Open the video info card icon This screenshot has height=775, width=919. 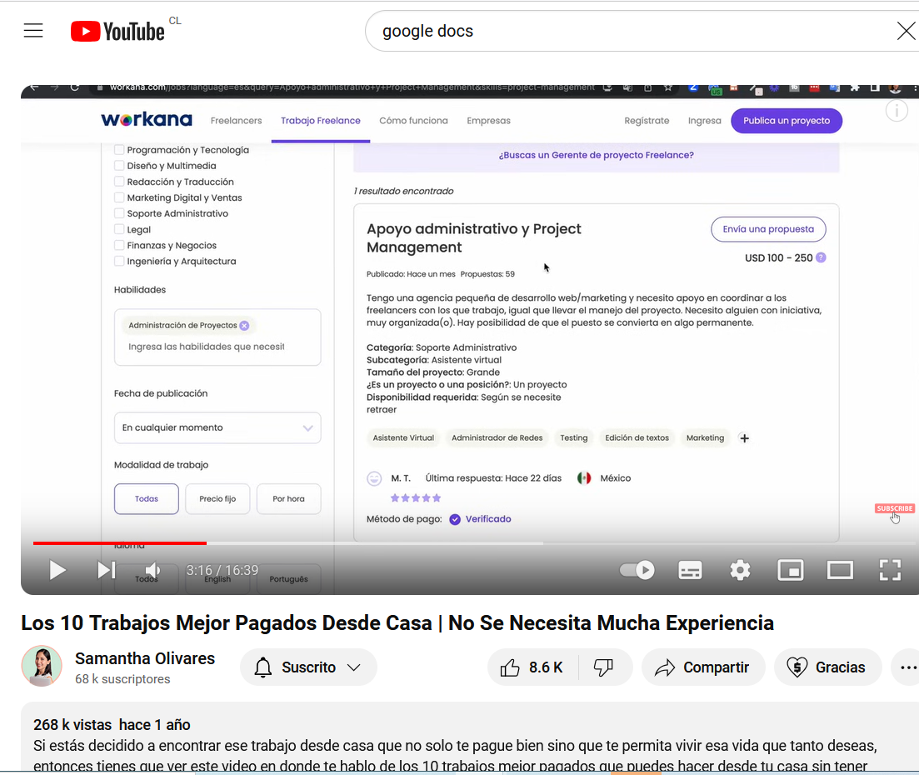(x=897, y=110)
